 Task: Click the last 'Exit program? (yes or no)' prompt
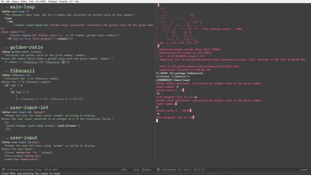[174, 118]
